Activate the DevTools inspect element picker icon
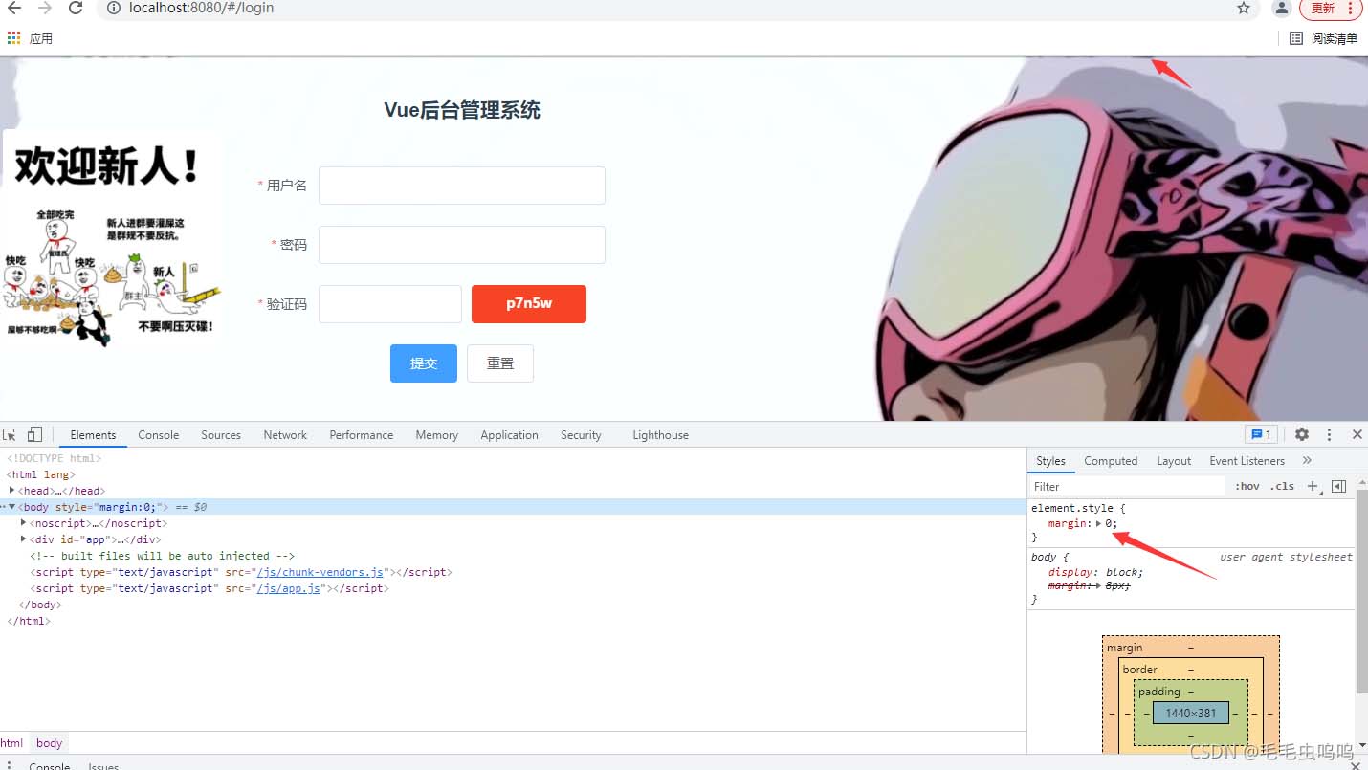The image size is (1368, 770). point(10,434)
